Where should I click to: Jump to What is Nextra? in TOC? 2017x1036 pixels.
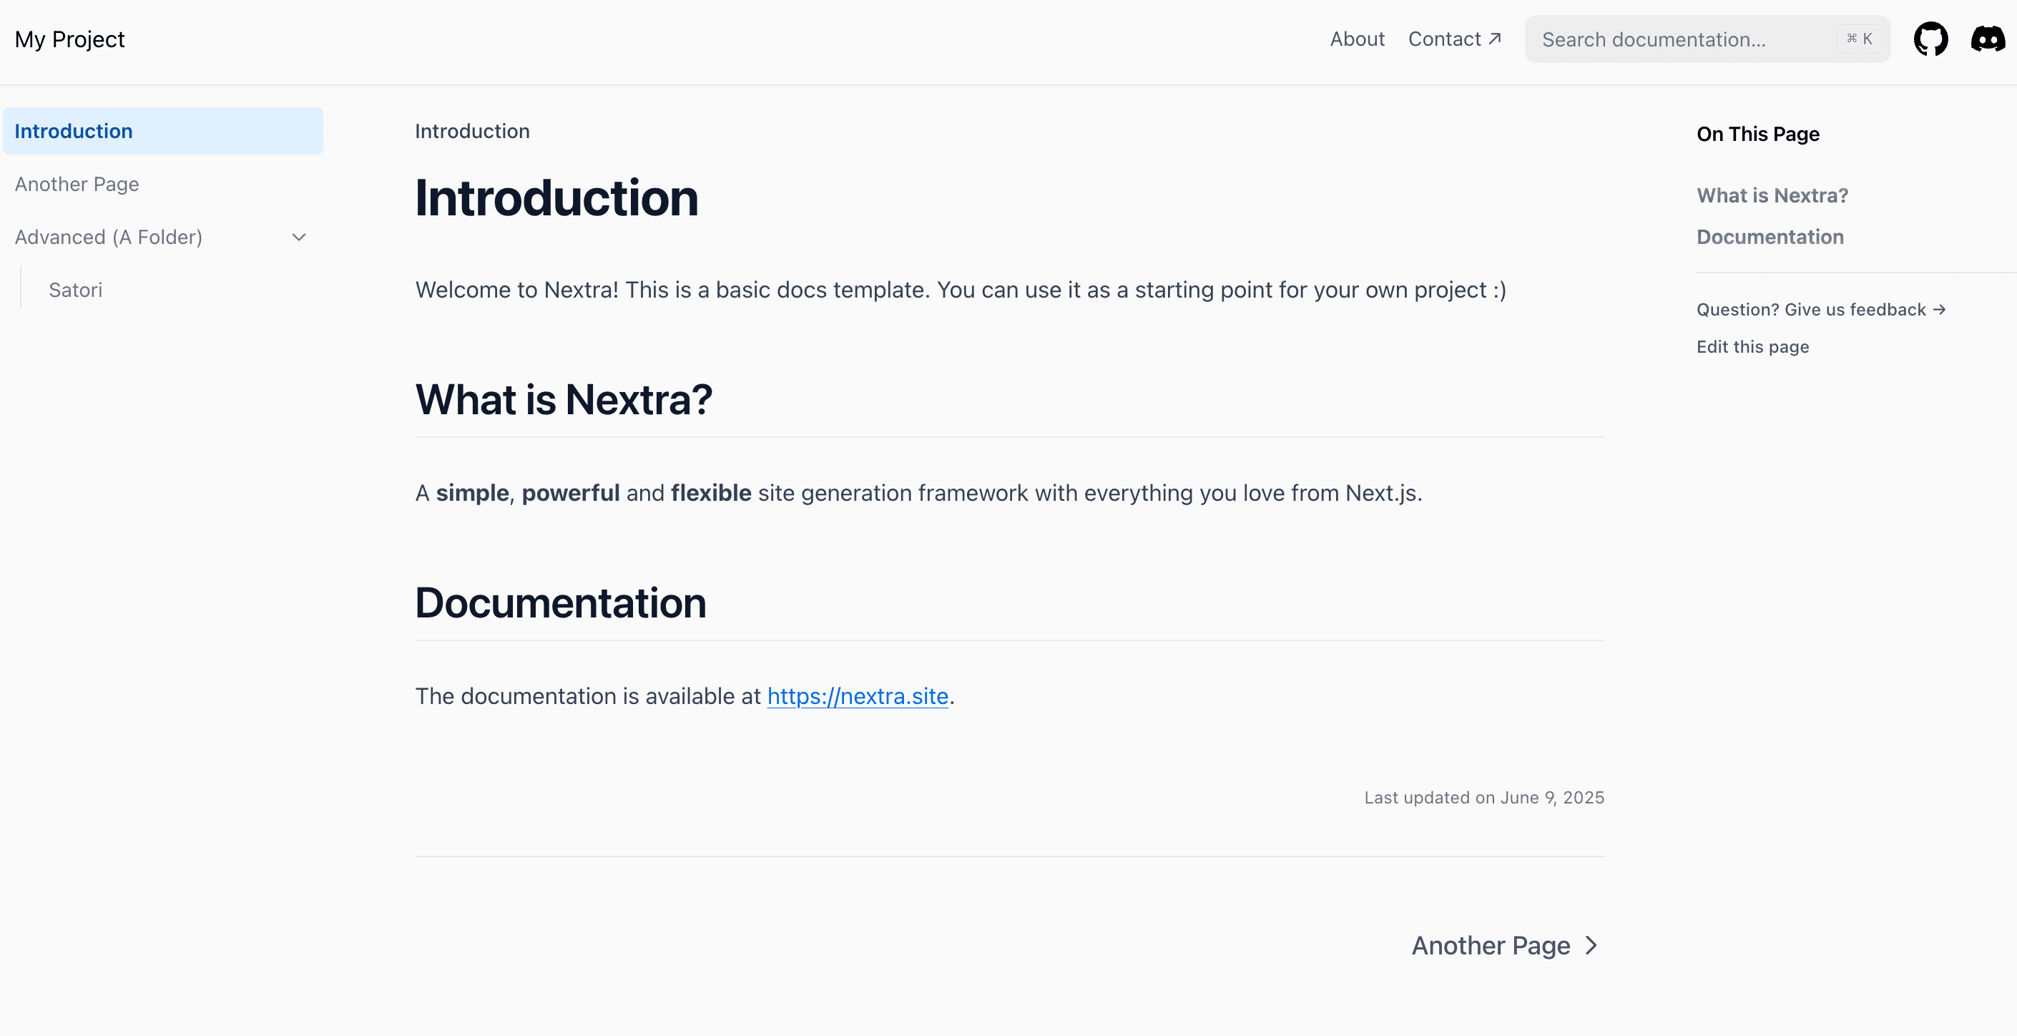(x=1772, y=195)
